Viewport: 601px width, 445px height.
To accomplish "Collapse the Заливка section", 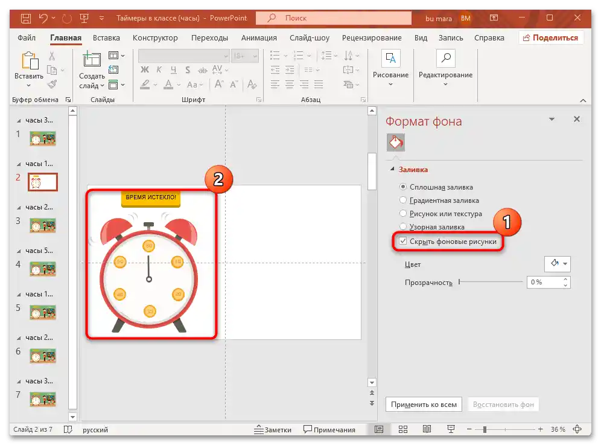I will (x=393, y=169).
